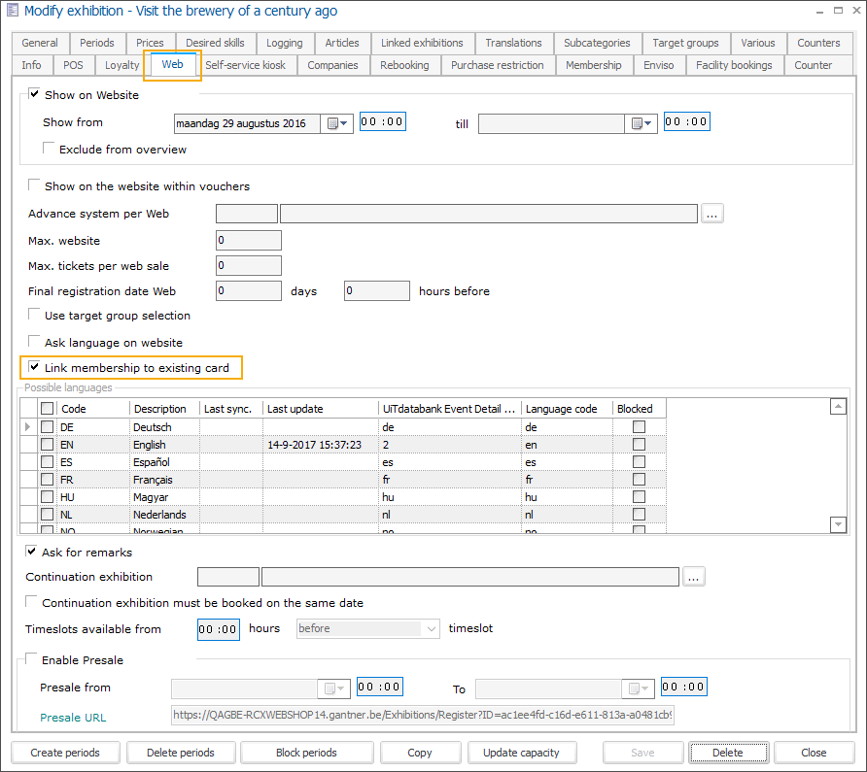Viewport: 867px width, 772px height.
Task: Click the window icon in title bar
Action: coord(12,11)
